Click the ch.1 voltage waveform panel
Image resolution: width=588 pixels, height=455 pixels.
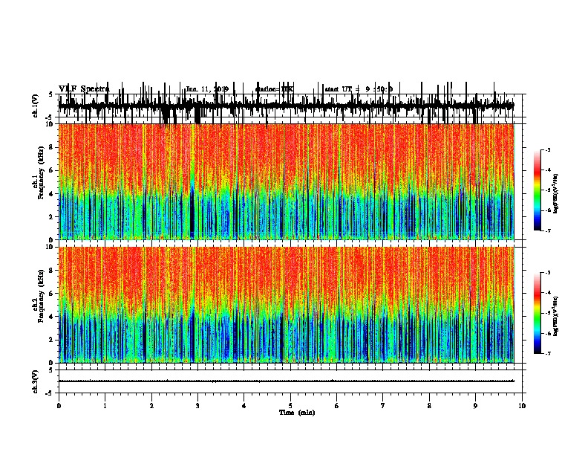pyautogui.click(x=290, y=106)
